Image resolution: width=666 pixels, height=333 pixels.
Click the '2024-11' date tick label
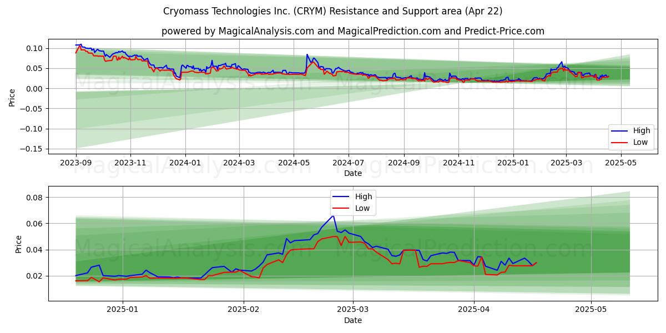(458, 163)
